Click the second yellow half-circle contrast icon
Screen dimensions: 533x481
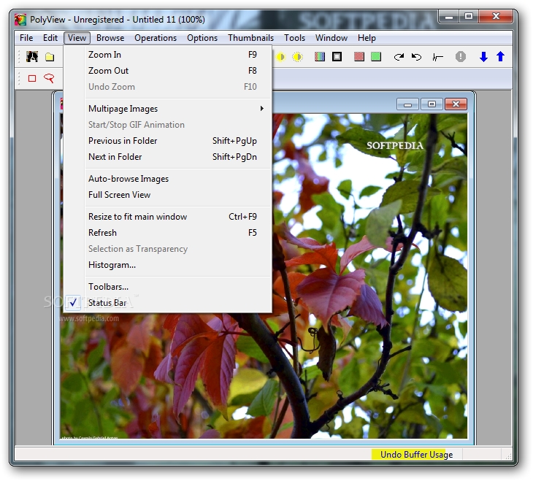[x=297, y=57]
